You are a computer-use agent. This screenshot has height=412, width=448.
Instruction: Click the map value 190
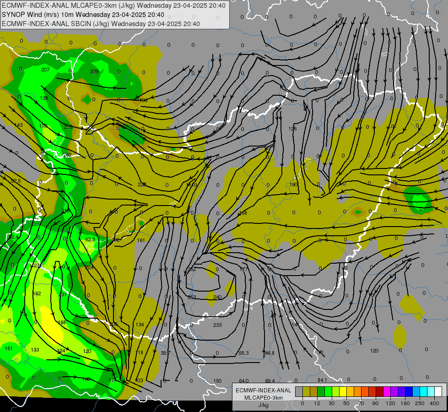coord(293,184)
